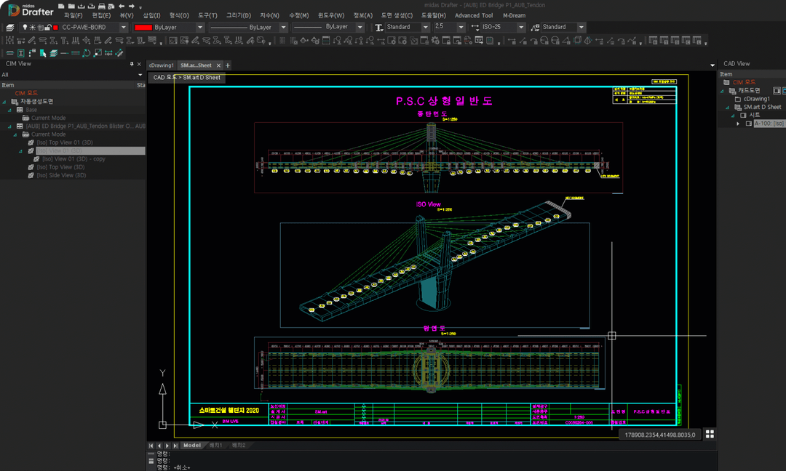Switch to the cDrawing1 tab
786x471 pixels.
click(x=161, y=65)
